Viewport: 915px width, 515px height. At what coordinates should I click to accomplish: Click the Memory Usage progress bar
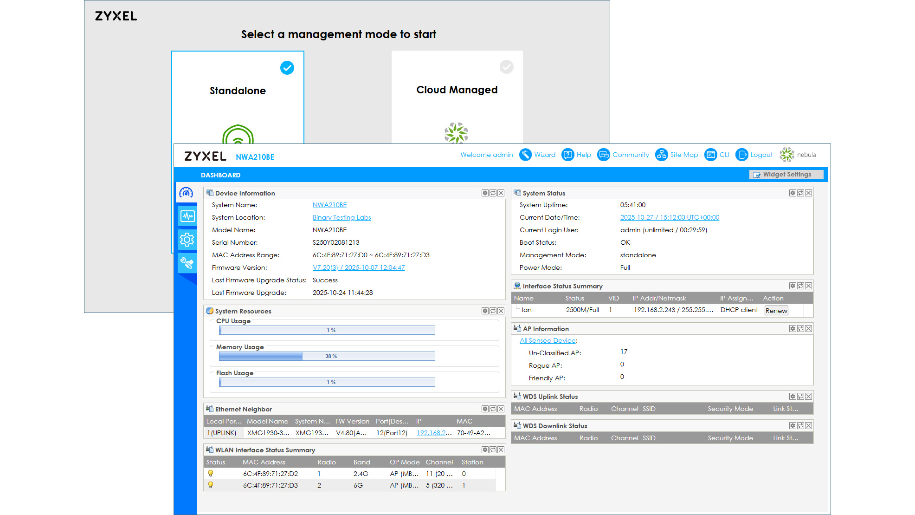tap(327, 356)
